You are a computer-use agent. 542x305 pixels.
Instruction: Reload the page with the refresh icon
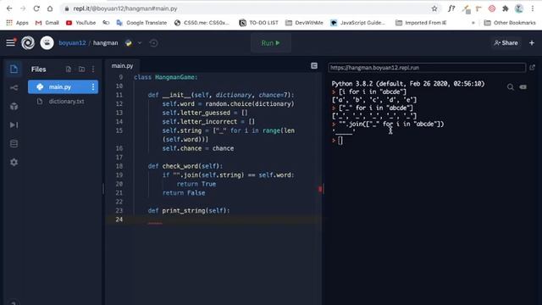click(36, 8)
